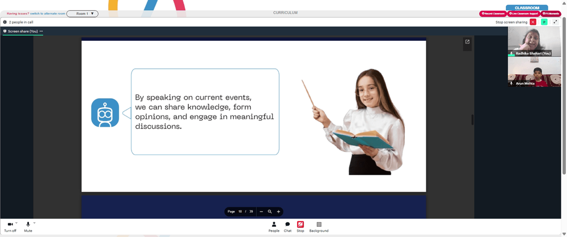The width and height of the screenshot is (567, 237).
Task: Click PS Moments button
Action: point(551,14)
